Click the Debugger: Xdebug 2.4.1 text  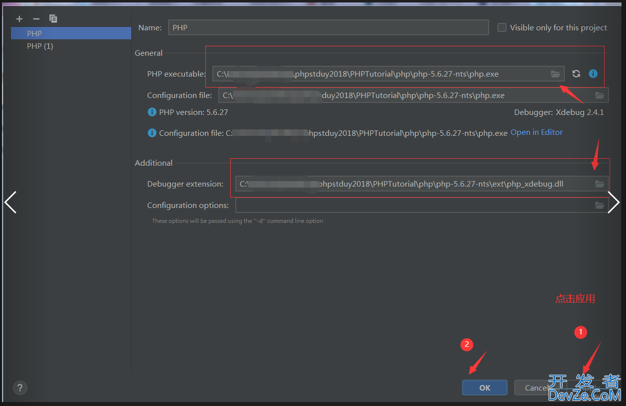click(559, 112)
